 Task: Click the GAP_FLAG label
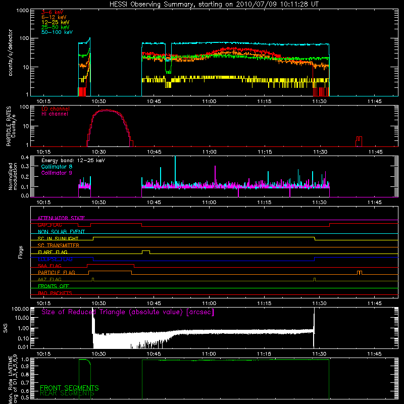click(x=49, y=225)
